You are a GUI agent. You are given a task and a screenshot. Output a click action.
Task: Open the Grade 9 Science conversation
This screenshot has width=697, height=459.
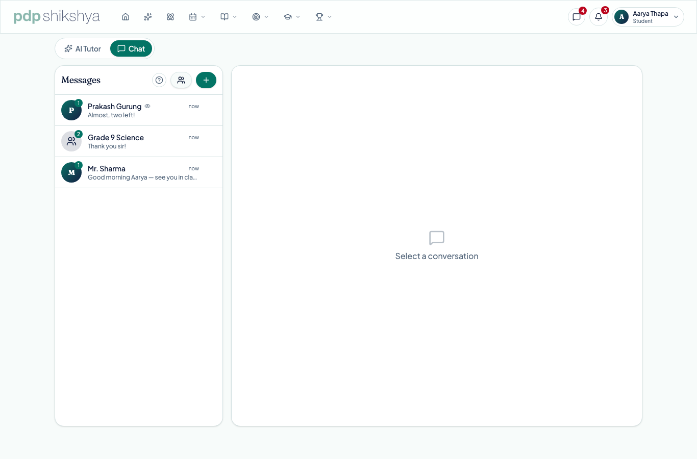[x=139, y=141]
